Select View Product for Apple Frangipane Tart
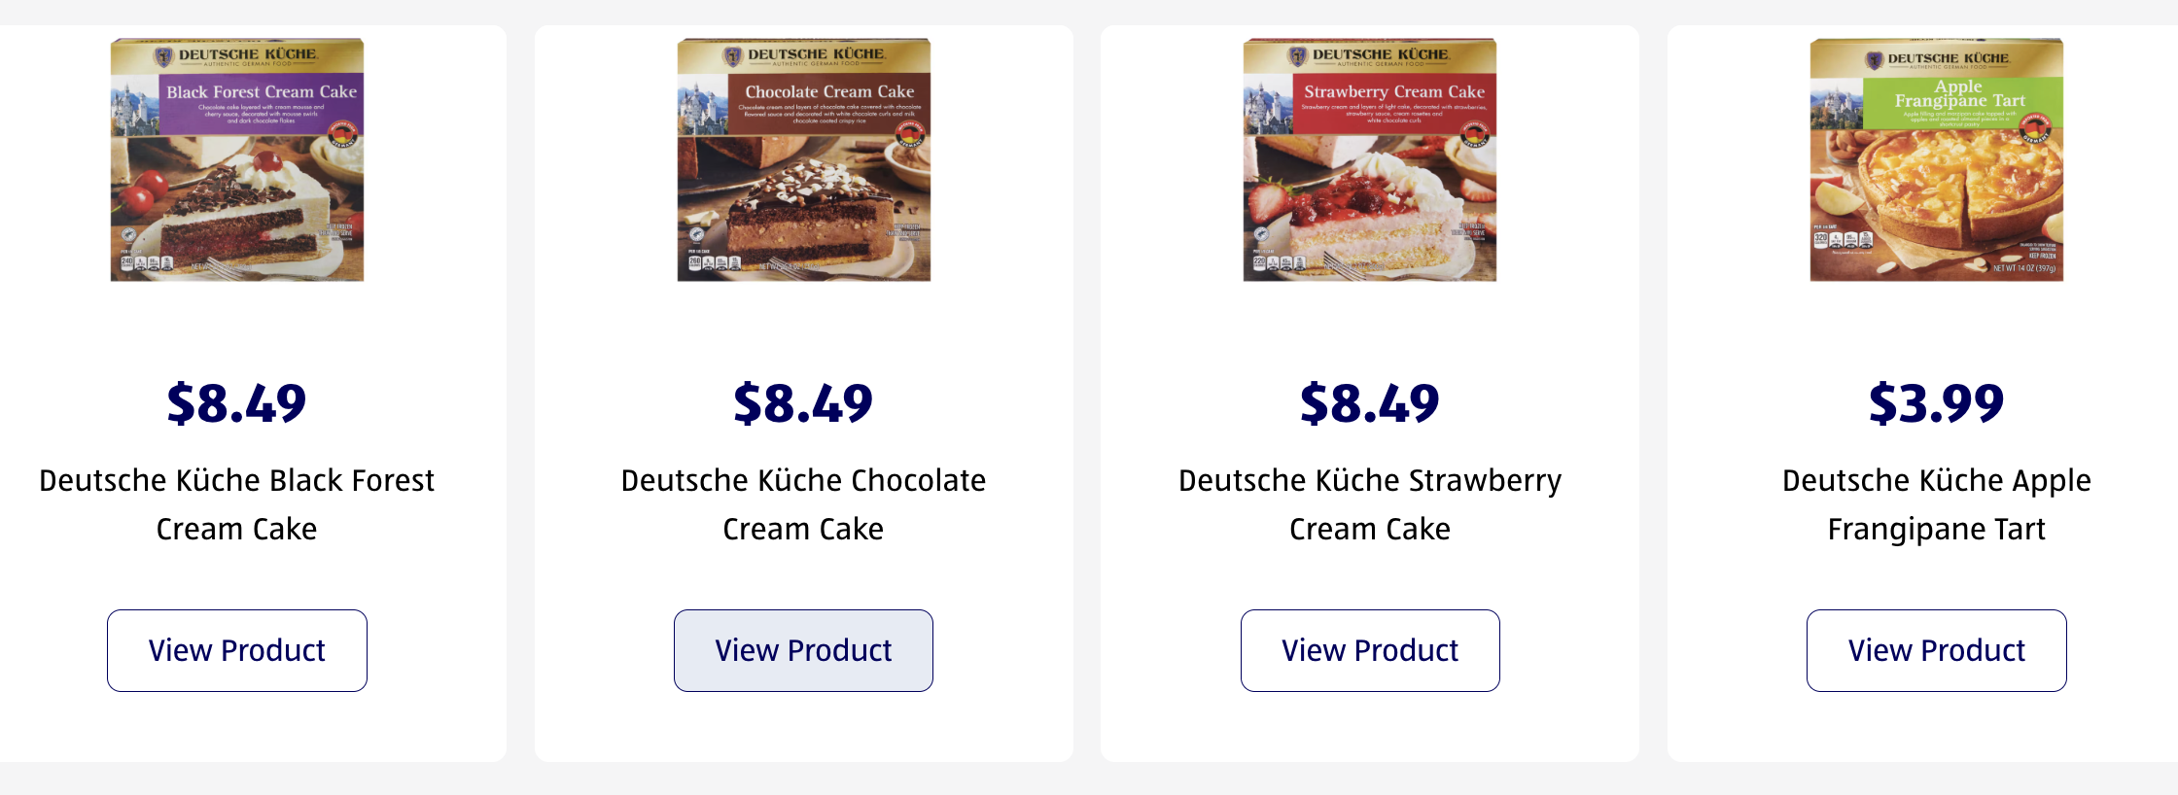Screen dimensions: 2178x795 point(1937,650)
